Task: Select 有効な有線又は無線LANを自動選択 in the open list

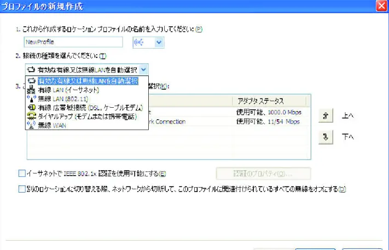Action: click(88, 81)
